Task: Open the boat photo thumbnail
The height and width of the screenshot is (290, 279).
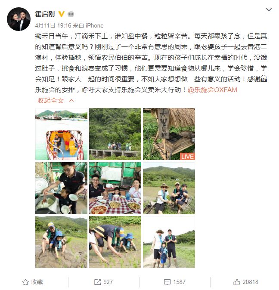Action: pos(61,134)
